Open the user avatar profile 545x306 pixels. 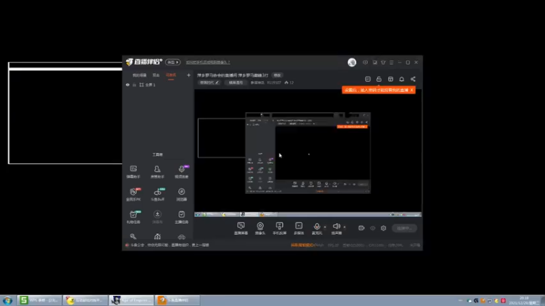(352, 62)
